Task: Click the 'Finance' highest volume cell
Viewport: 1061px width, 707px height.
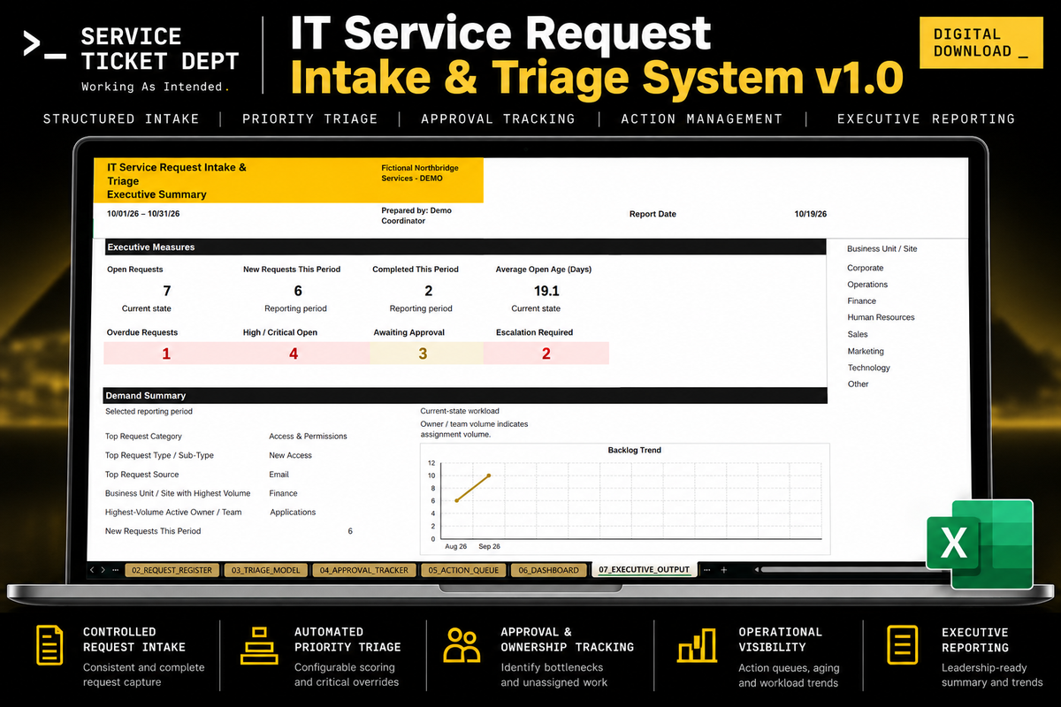Action: 283,493
